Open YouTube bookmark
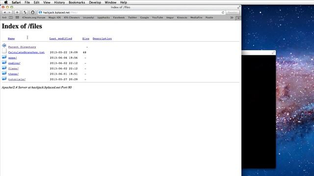 (x=157, y=18)
